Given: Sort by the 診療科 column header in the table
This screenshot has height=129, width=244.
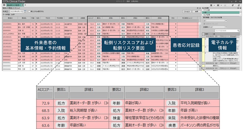Looking at the screenshot, I should pyautogui.click(x=71, y=18).
